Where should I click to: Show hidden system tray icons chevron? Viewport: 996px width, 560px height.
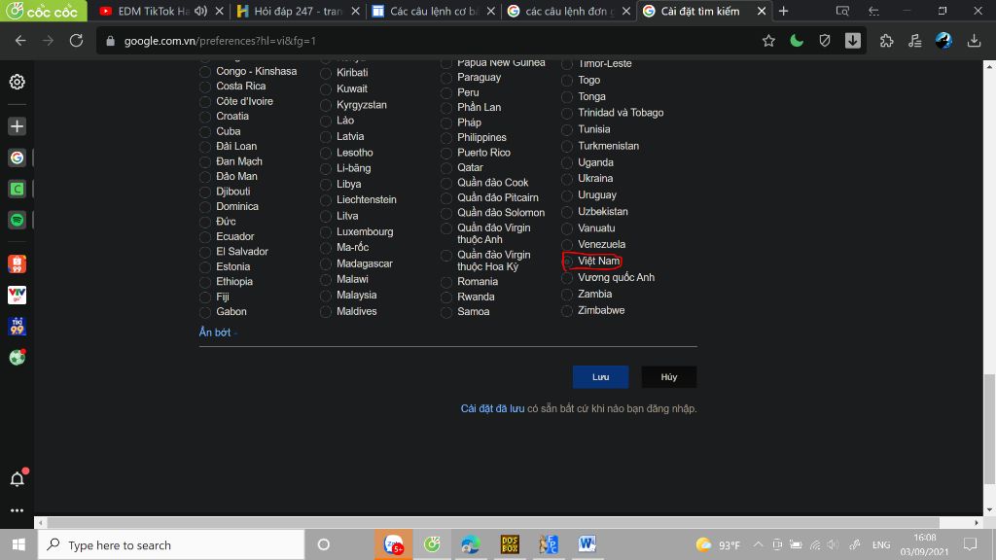[x=759, y=544]
